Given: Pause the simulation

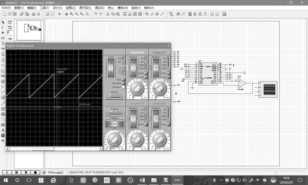Looking at the screenshot, I should (26, 172).
